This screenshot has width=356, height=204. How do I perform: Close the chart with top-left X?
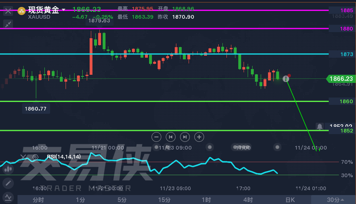tap(8, 11)
